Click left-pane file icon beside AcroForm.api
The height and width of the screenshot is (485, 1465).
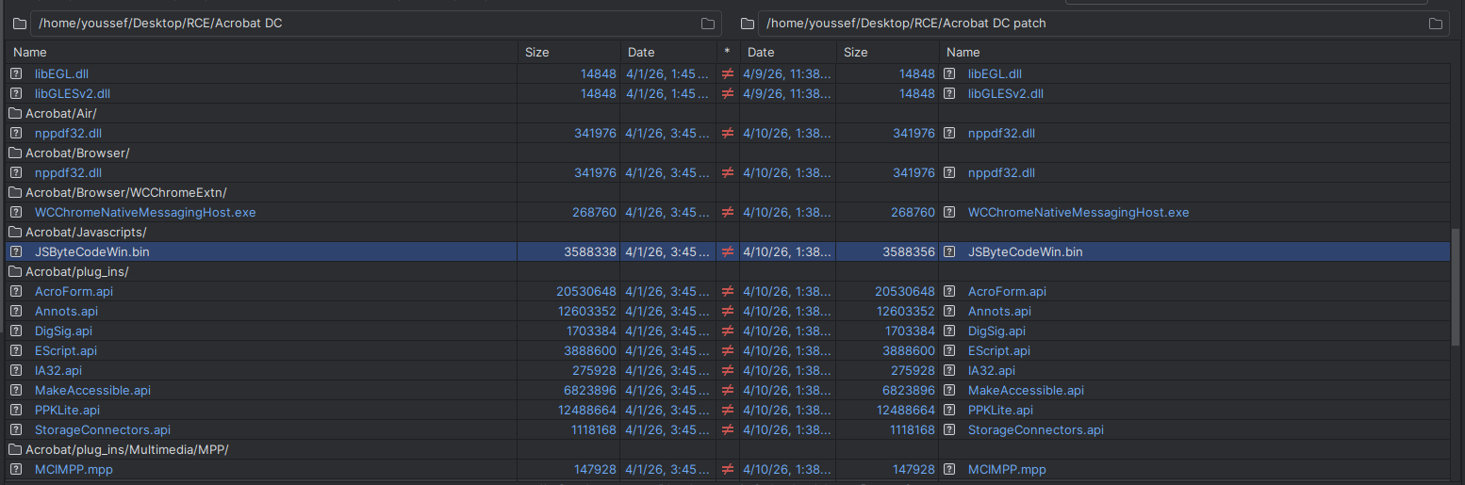coord(16,291)
